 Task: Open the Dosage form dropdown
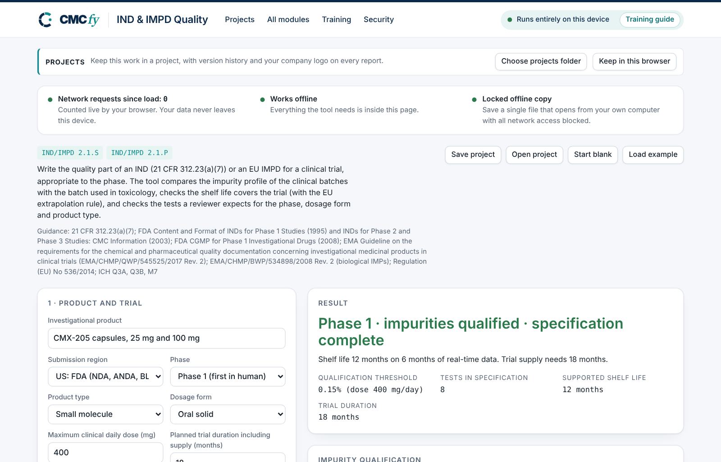pos(228,414)
